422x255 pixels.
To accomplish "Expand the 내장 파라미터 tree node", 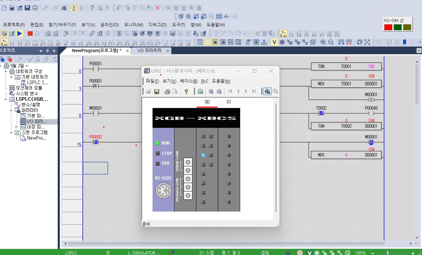I will 16,127.
